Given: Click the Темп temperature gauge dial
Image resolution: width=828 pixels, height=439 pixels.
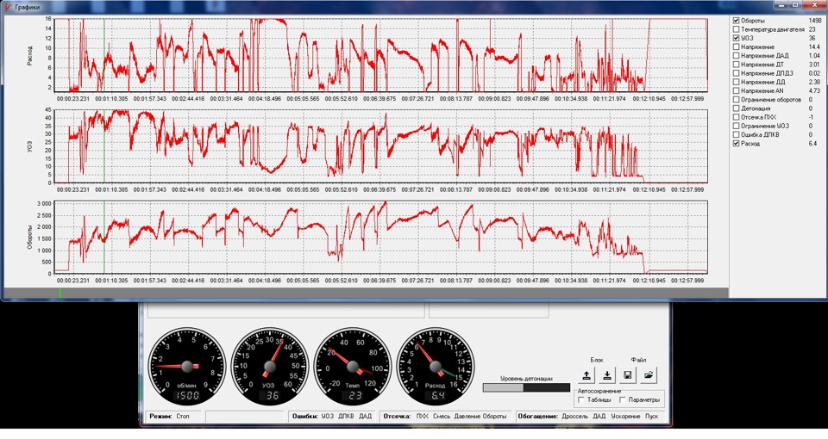Looking at the screenshot, I should 352,367.
